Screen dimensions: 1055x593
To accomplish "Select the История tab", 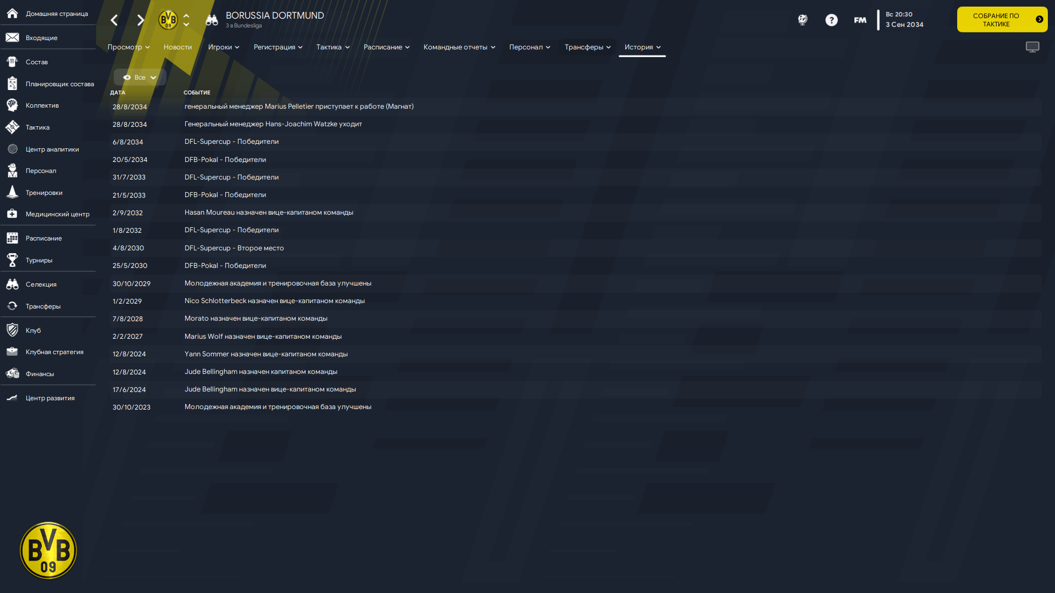I will (x=642, y=47).
